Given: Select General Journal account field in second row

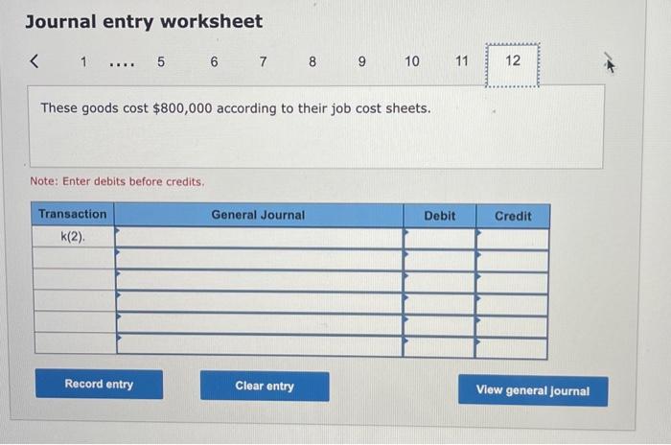Looking at the screenshot, I should (x=259, y=259).
